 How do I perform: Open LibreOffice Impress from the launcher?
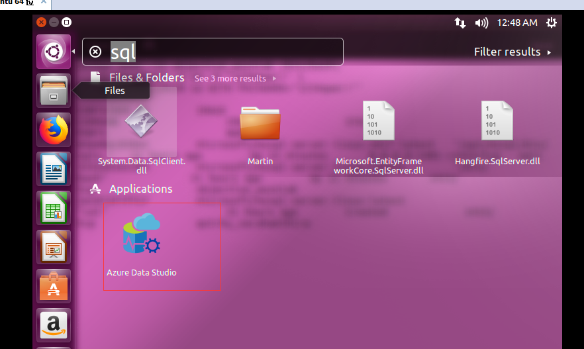point(54,247)
